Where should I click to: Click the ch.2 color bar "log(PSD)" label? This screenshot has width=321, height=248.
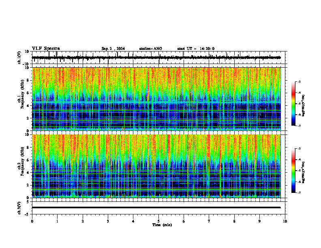point(304,173)
